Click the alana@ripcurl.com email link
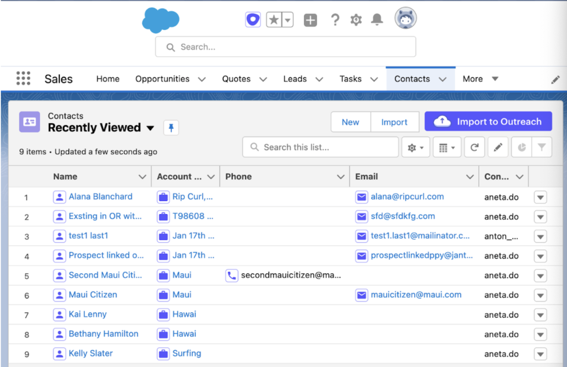The image size is (567, 367). point(407,197)
